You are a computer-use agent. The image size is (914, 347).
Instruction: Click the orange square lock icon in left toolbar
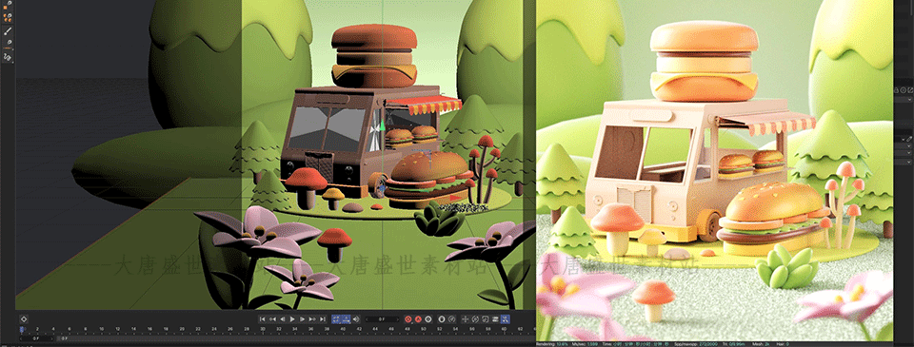coord(7,6)
